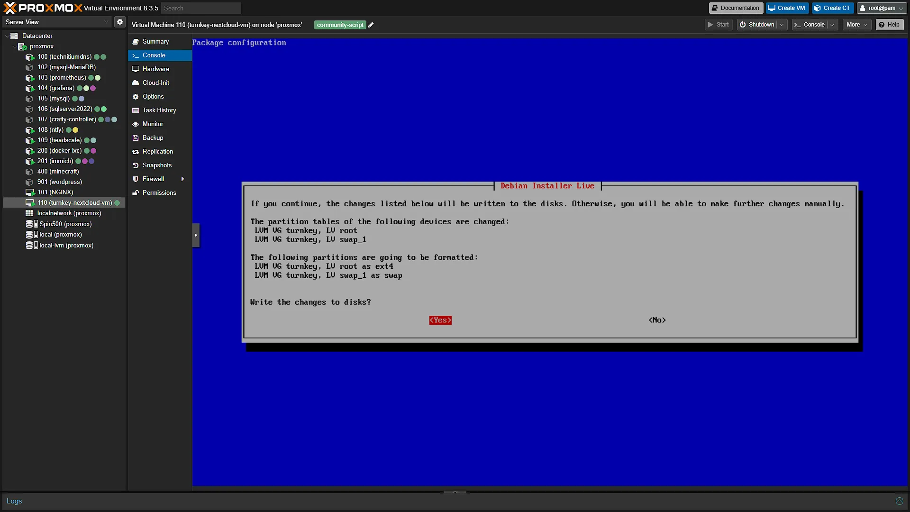Open the Replication panel

[160, 152]
